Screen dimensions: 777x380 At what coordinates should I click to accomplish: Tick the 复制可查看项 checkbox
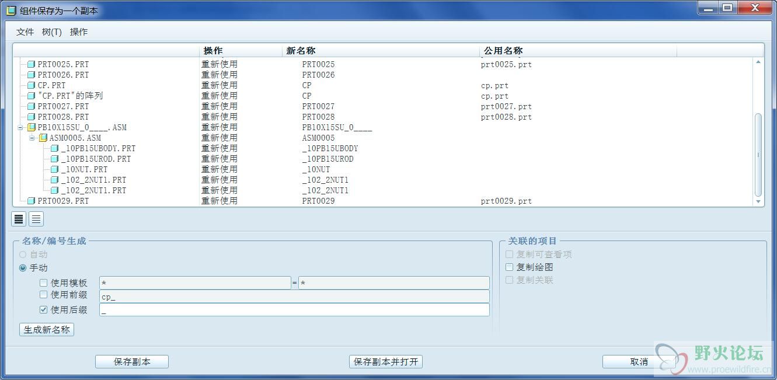click(x=509, y=255)
